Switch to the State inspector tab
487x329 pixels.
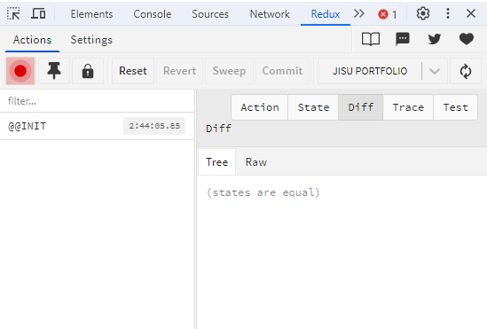(x=313, y=107)
